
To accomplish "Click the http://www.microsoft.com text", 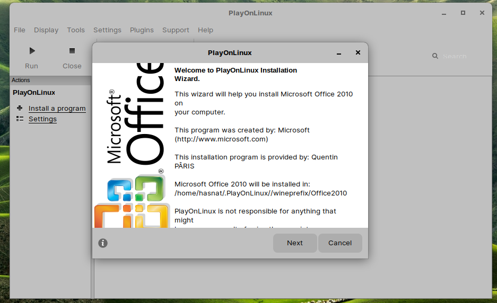I will click(x=221, y=139).
